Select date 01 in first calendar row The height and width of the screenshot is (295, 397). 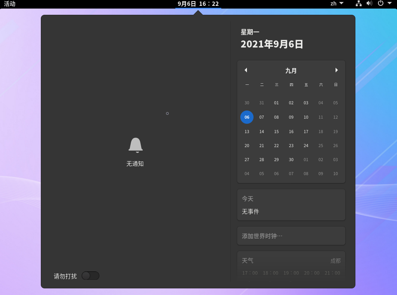point(276,103)
